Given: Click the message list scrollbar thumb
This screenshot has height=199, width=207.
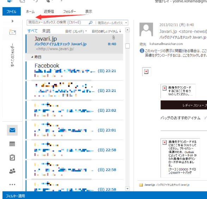Looking at the screenshot, I should (x=127, y=46).
